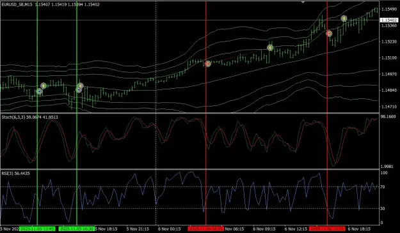Select the exit arrow marker above the 6 Nov 09:15 label
400x233 pixels.
coord(270,48)
